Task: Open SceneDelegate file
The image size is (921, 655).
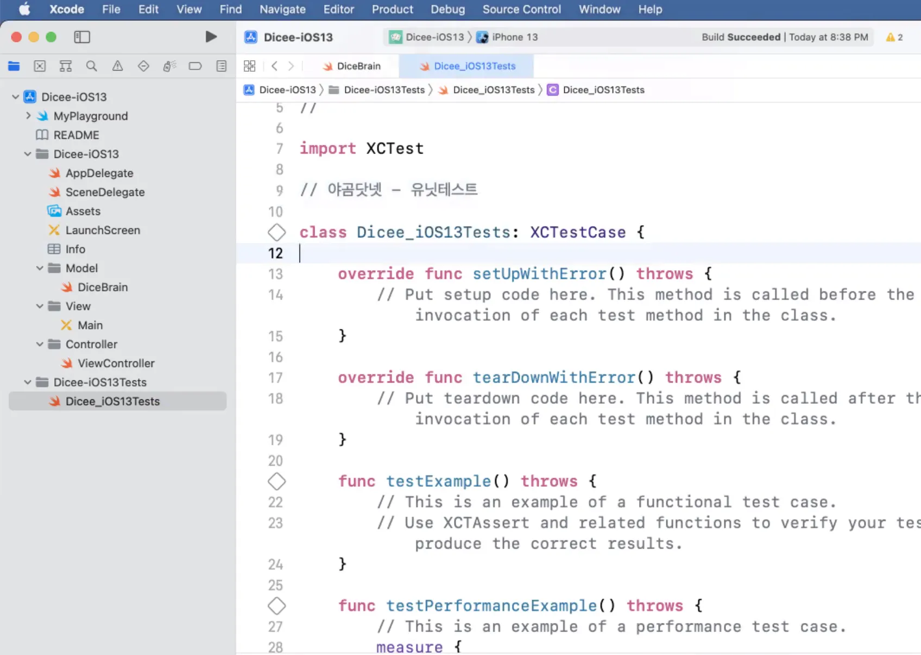Action: tap(105, 192)
